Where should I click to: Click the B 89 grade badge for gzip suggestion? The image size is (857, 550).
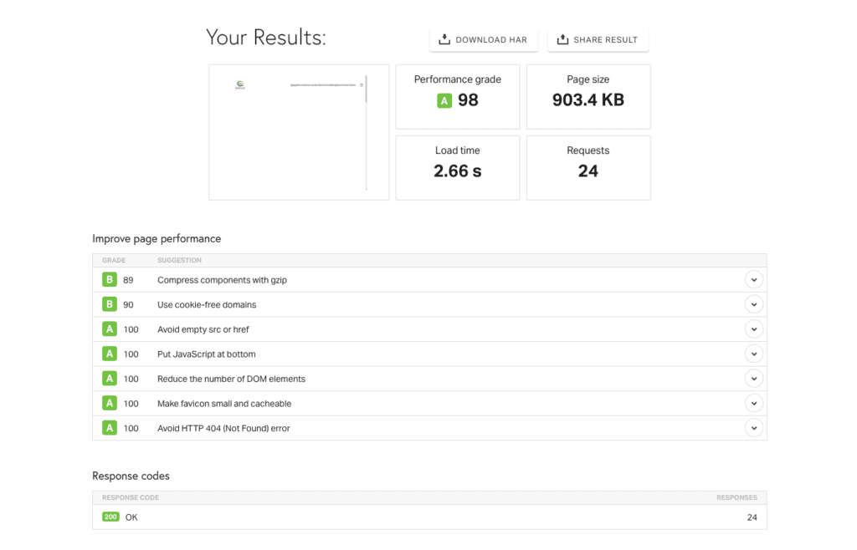[x=110, y=279]
